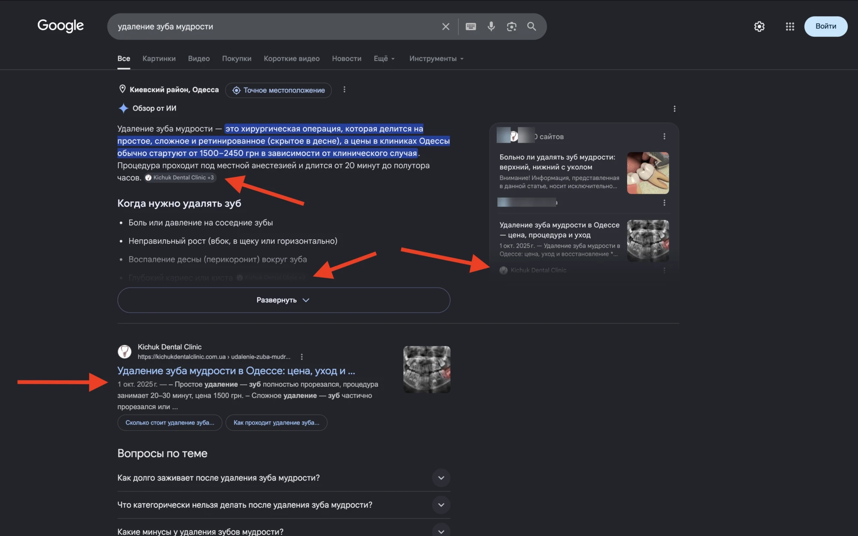Click sitelink Как проходит удаление зуба...
This screenshot has width=858, height=536.
point(276,423)
